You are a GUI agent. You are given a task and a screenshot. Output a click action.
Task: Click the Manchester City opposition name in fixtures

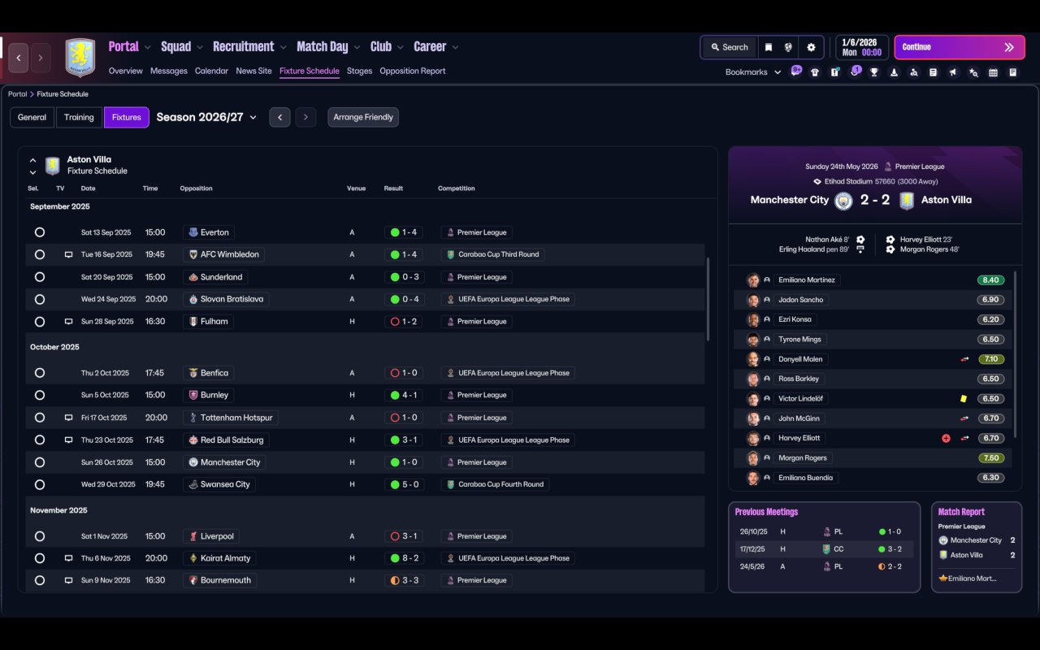(x=231, y=462)
